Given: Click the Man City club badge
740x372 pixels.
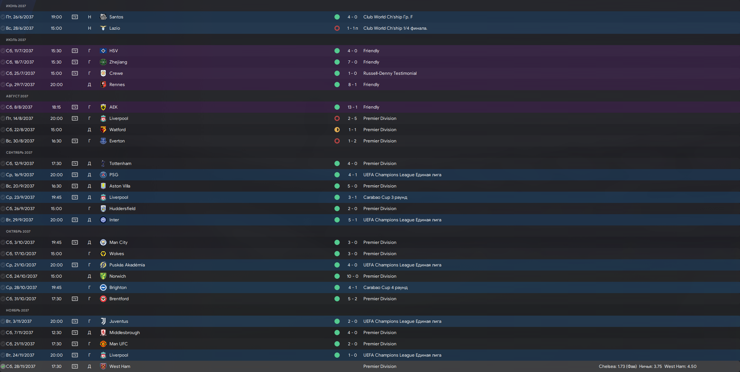Looking at the screenshot, I should tap(103, 242).
